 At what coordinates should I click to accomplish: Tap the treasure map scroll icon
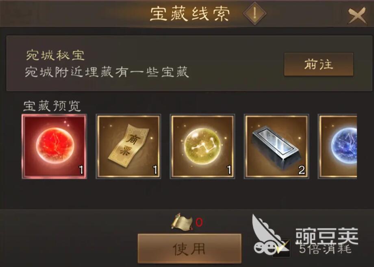(x=182, y=222)
